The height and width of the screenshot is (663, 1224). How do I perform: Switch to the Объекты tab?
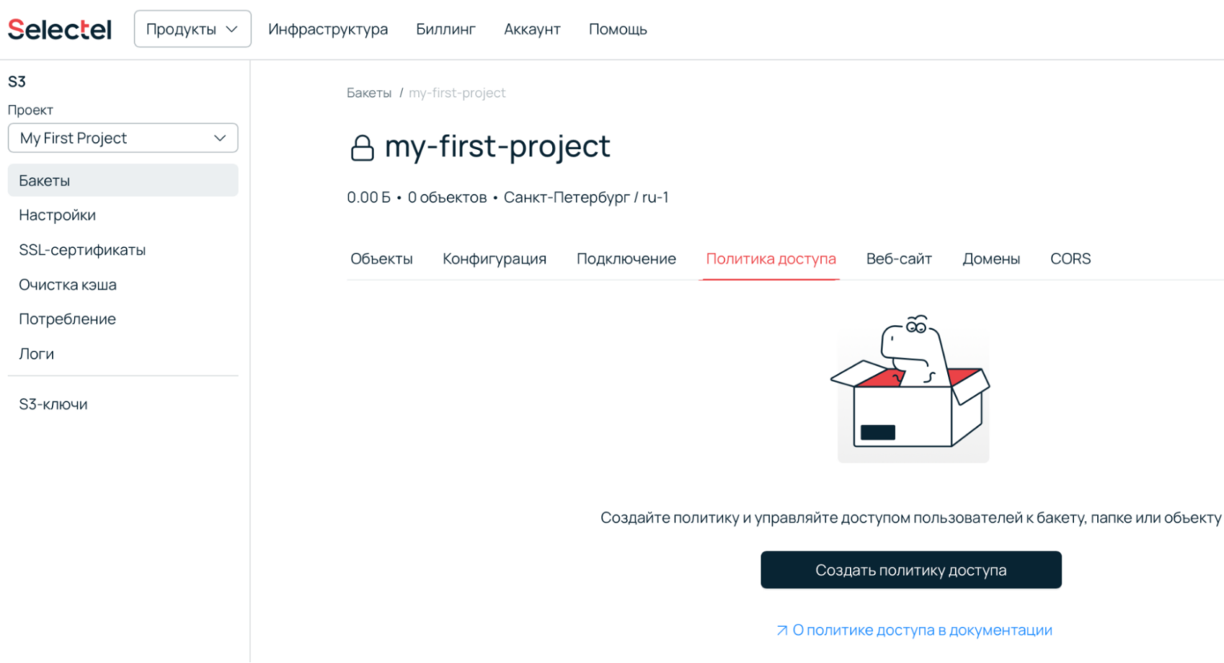click(381, 258)
